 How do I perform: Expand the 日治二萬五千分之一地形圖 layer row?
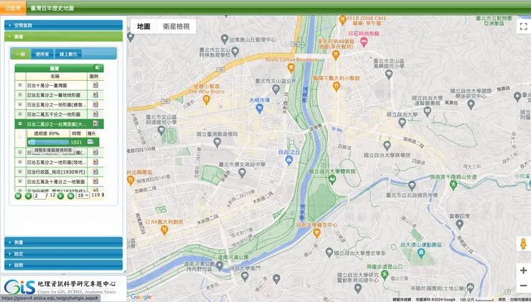click(x=20, y=115)
